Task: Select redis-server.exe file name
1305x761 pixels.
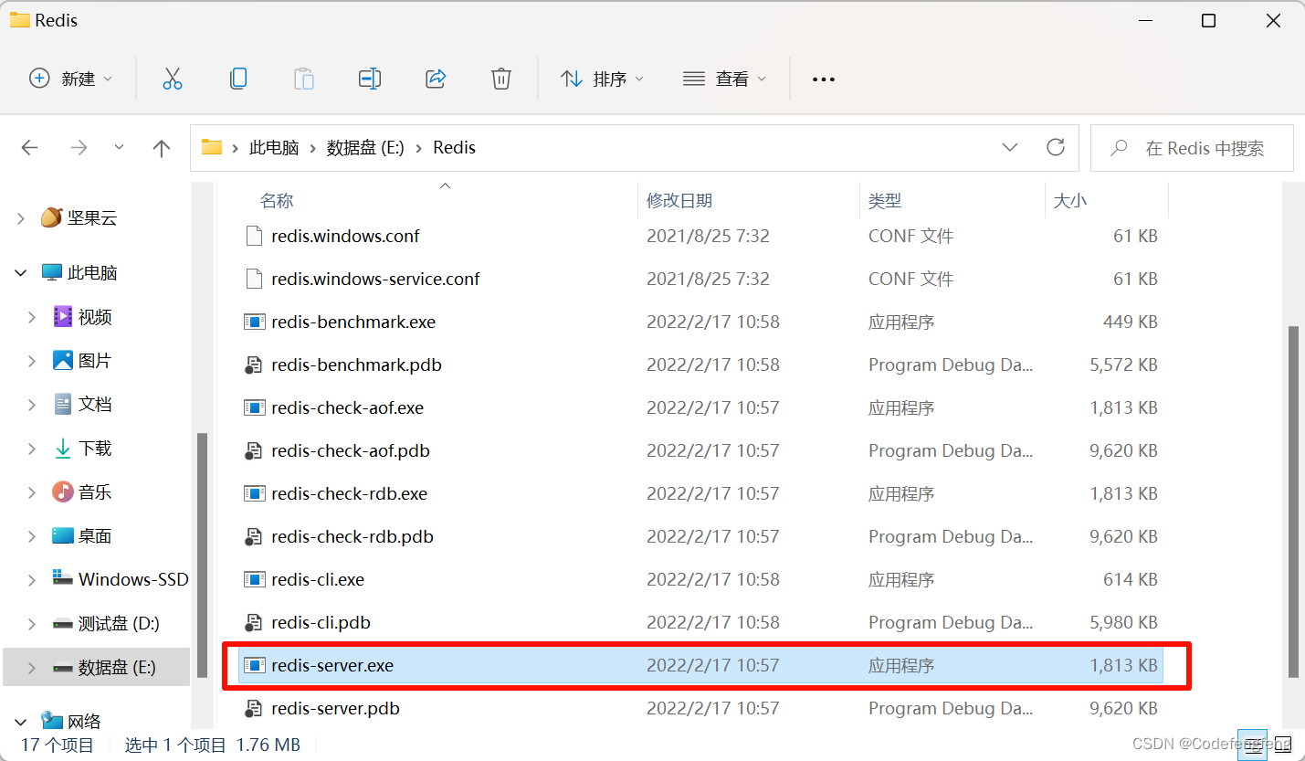Action: [x=332, y=665]
